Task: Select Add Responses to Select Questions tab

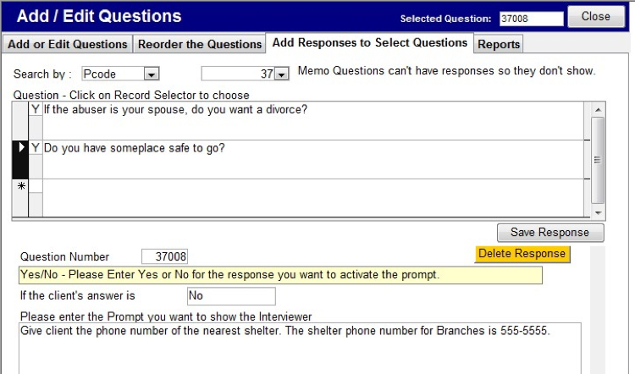Action: pos(369,42)
